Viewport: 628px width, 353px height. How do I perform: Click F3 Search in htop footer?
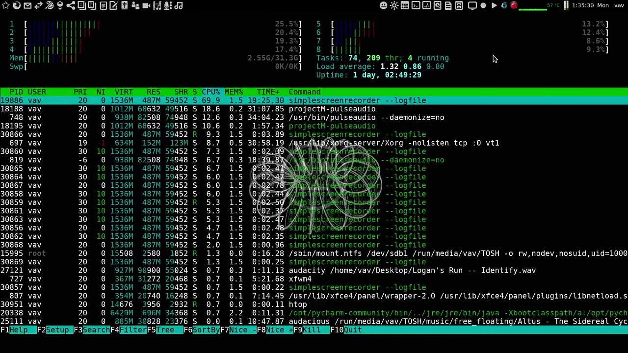pos(92,330)
